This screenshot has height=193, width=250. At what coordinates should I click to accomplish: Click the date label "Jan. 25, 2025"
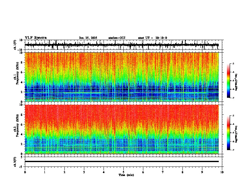(88, 38)
